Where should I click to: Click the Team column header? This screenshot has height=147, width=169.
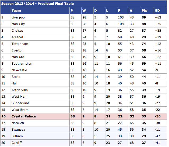pyautogui.click(x=16, y=11)
